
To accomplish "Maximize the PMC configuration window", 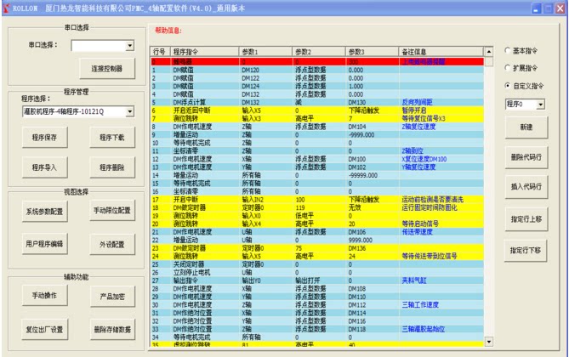I will point(549,8).
